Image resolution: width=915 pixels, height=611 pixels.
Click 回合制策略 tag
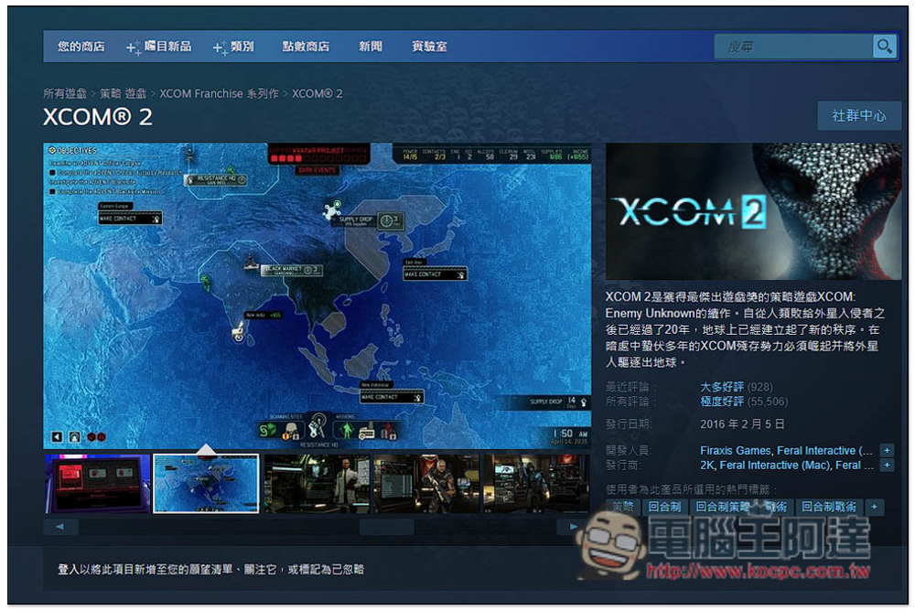[723, 507]
